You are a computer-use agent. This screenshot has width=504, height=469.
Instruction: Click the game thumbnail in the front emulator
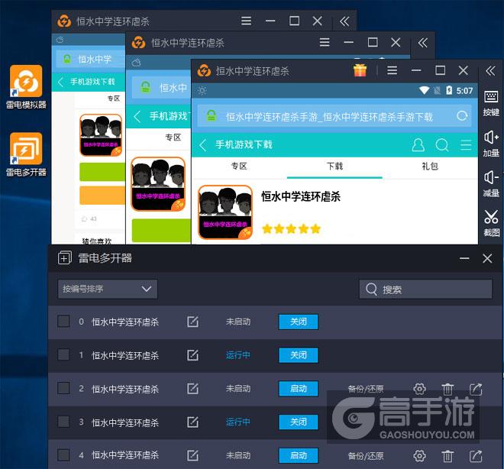(225, 212)
